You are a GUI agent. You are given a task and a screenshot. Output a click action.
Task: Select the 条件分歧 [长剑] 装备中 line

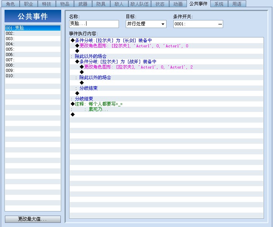point(167,40)
